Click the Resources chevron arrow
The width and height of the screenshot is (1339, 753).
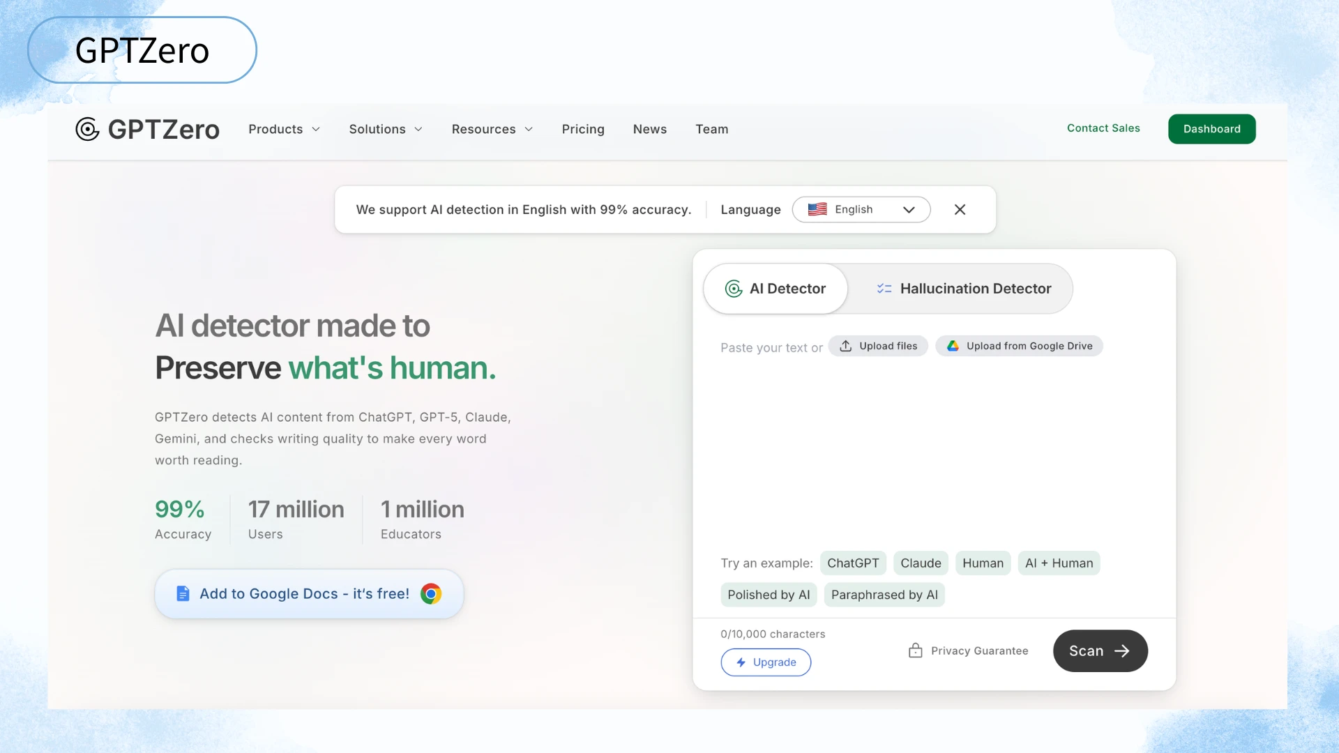click(529, 130)
